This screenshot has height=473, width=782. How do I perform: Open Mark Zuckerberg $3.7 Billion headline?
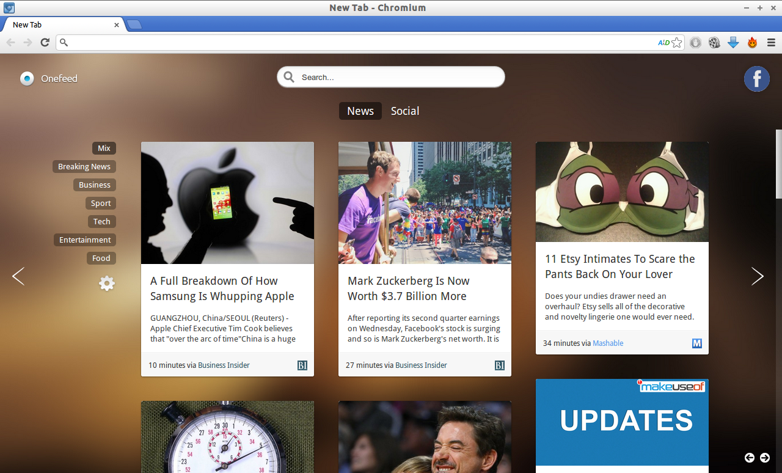tap(409, 288)
